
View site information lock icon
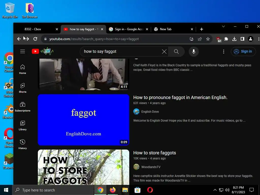coord(45,39)
